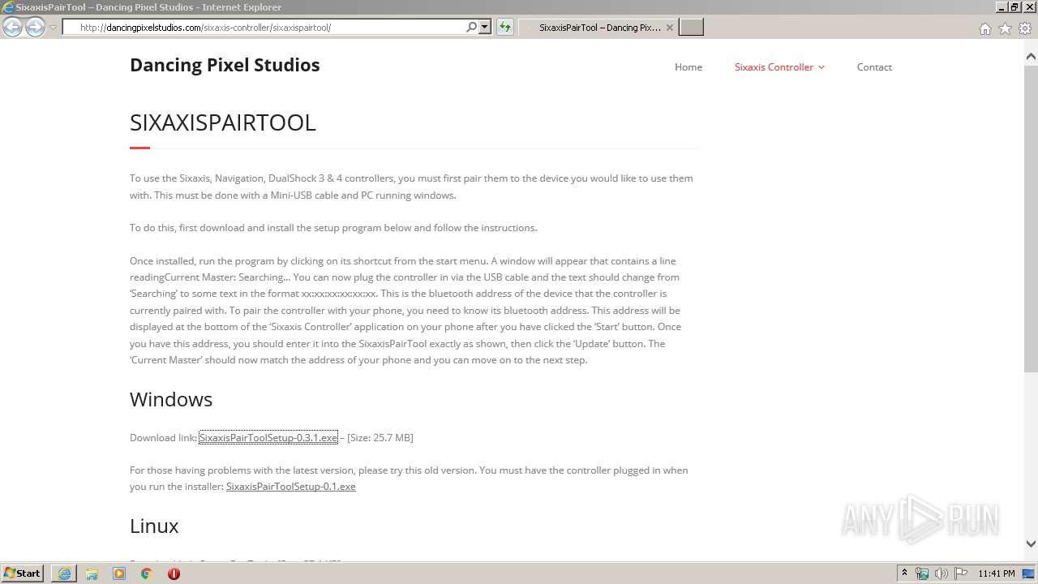Download old version SixaxisPairToolSetup-0.1.exe
This screenshot has height=584, width=1038.
[291, 487]
